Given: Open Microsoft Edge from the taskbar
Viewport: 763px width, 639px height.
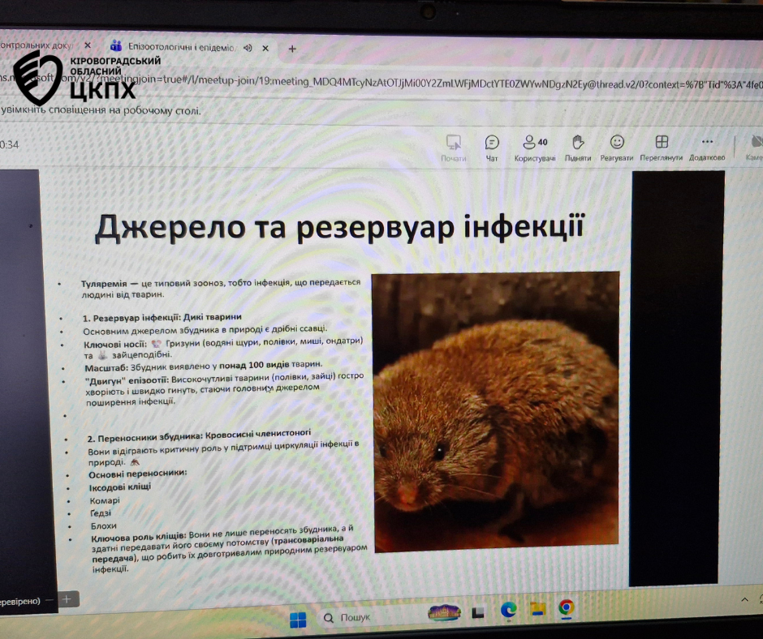Looking at the screenshot, I should coord(509,609).
